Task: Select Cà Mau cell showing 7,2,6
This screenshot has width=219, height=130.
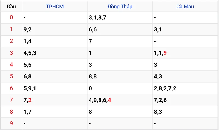Action: pyautogui.click(x=160, y=100)
